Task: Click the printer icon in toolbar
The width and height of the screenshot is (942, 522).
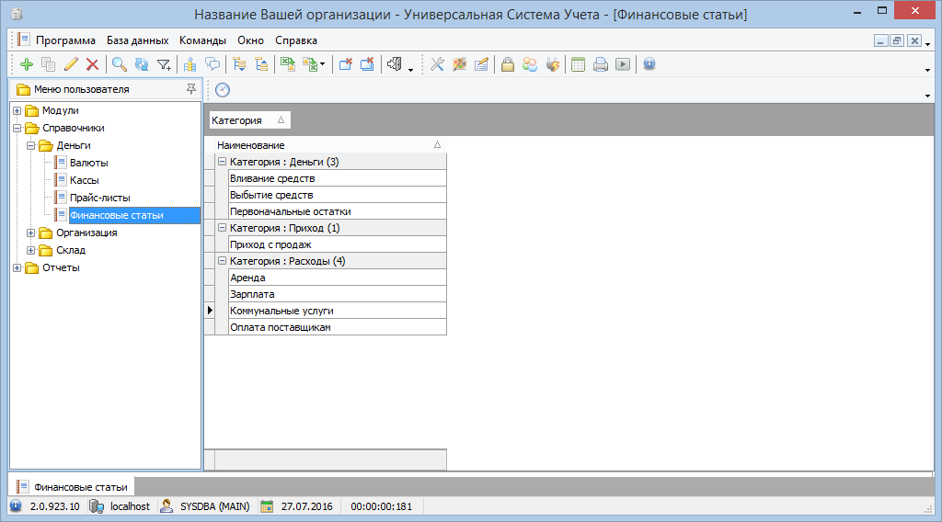Action: click(600, 64)
